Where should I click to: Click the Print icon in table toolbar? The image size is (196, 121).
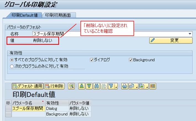[x=125, y=86]
